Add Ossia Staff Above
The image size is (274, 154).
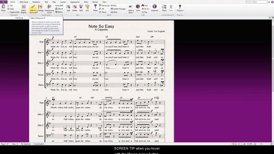click(59, 9)
